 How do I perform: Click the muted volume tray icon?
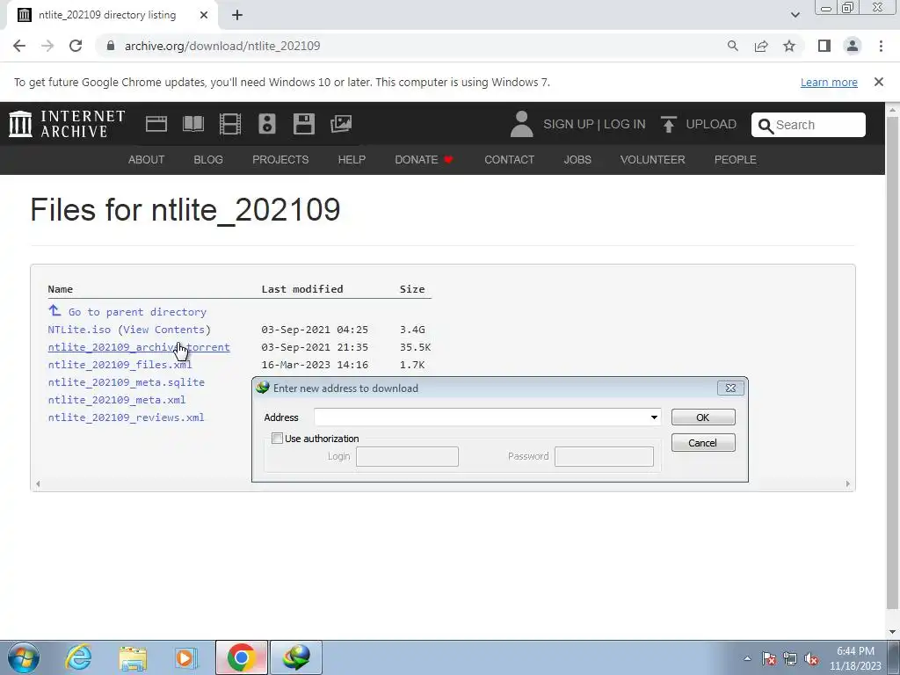click(811, 659)
